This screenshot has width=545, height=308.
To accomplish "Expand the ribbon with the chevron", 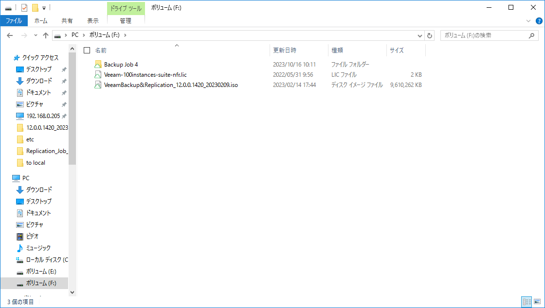I will pyautogui.click(x=528, y=21).
